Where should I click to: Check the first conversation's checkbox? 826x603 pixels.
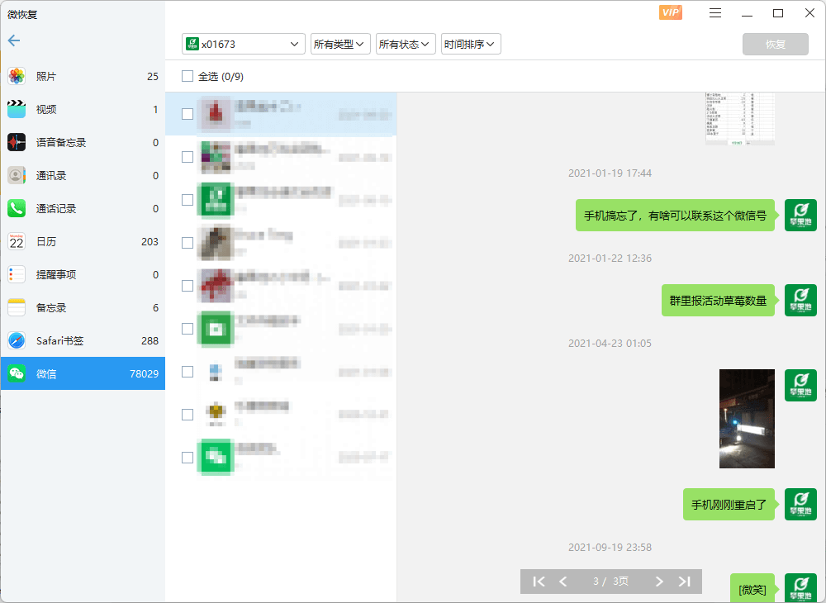click(187, 114)
